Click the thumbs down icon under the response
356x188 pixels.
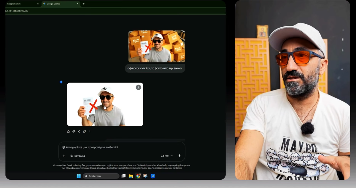coord(74,131)
